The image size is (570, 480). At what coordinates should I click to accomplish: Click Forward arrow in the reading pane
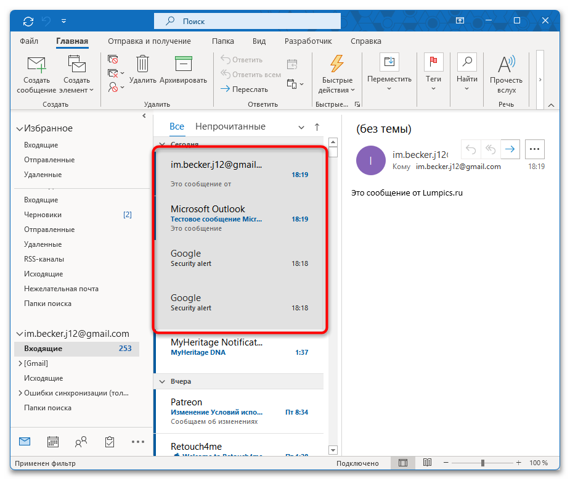[510, 149]
